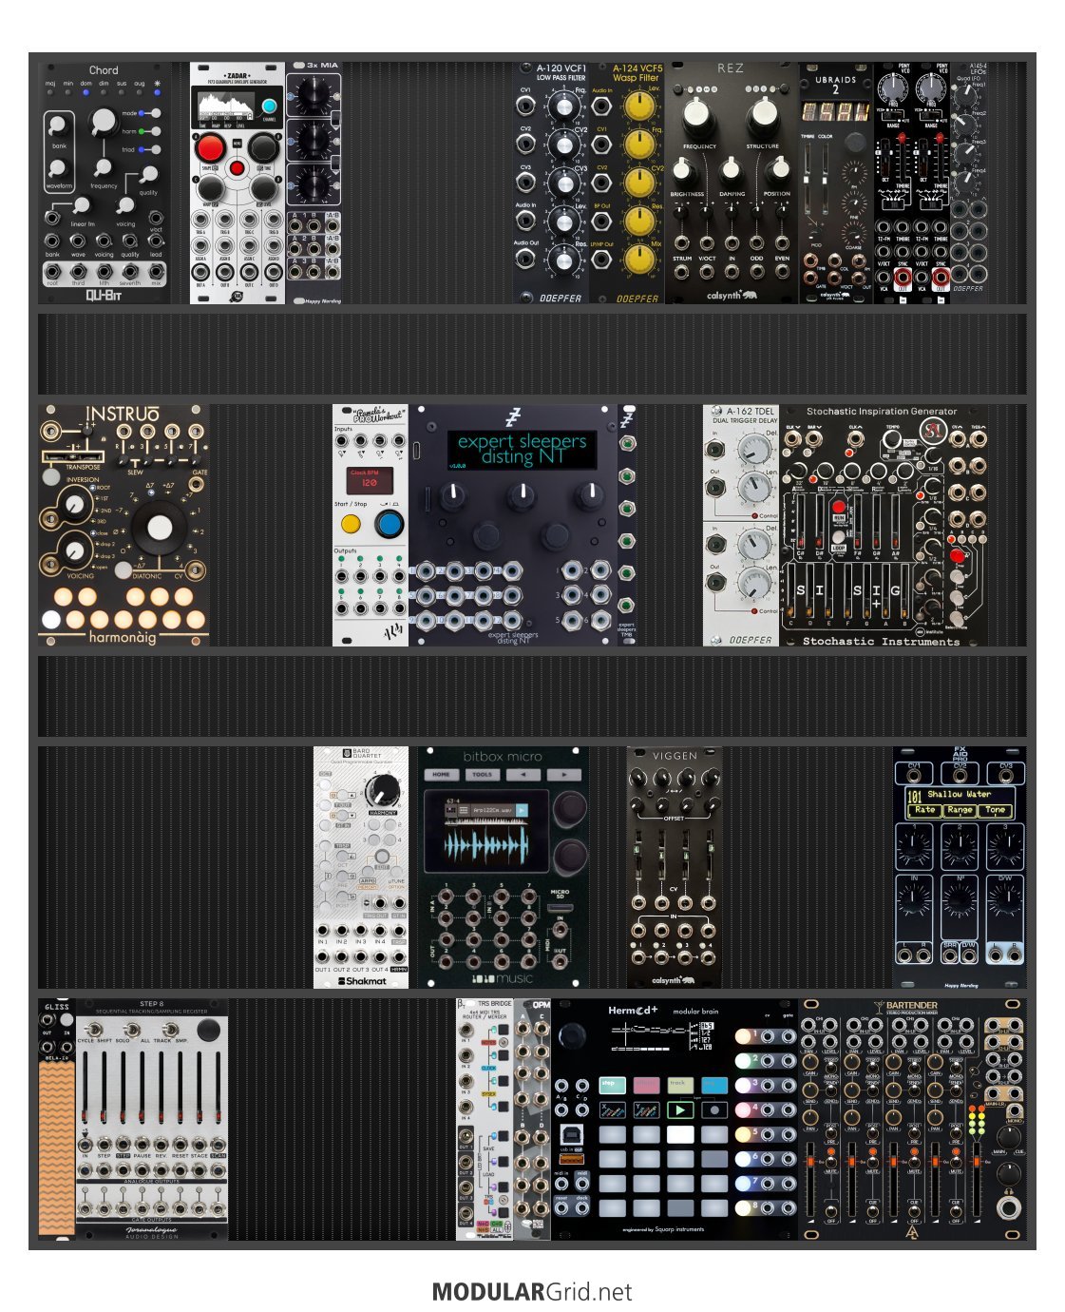1065x1312 pixels.
Task: Click the root output jack on Chord
Action: pos(52,273)
